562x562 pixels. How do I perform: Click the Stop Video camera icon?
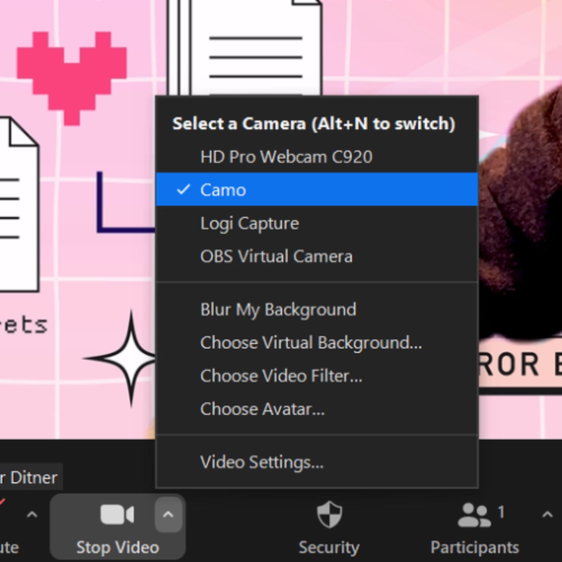point(117,515)
